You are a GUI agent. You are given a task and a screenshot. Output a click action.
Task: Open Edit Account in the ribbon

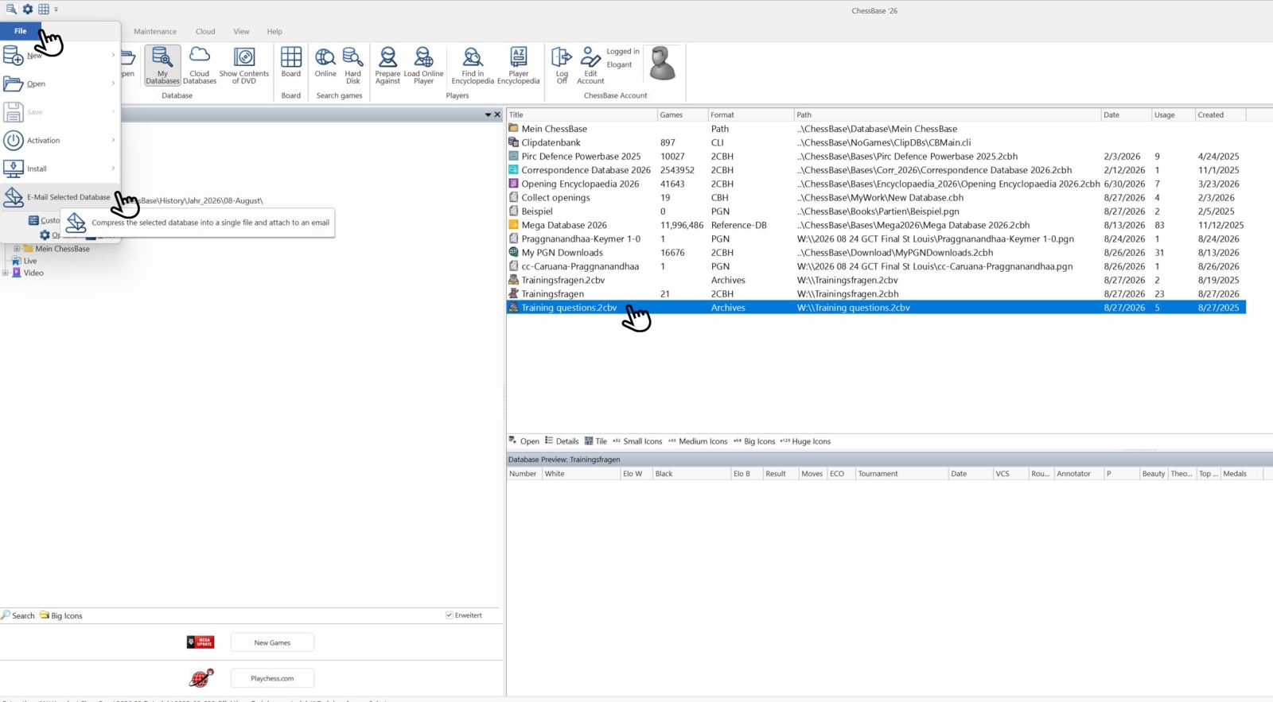click(590, 65)
